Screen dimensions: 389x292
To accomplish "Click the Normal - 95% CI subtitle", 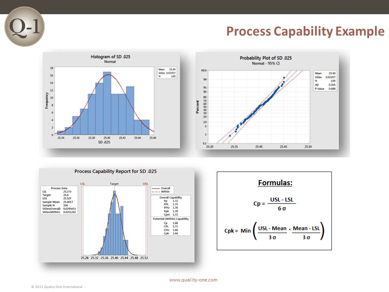I will [x=266, y=63].
